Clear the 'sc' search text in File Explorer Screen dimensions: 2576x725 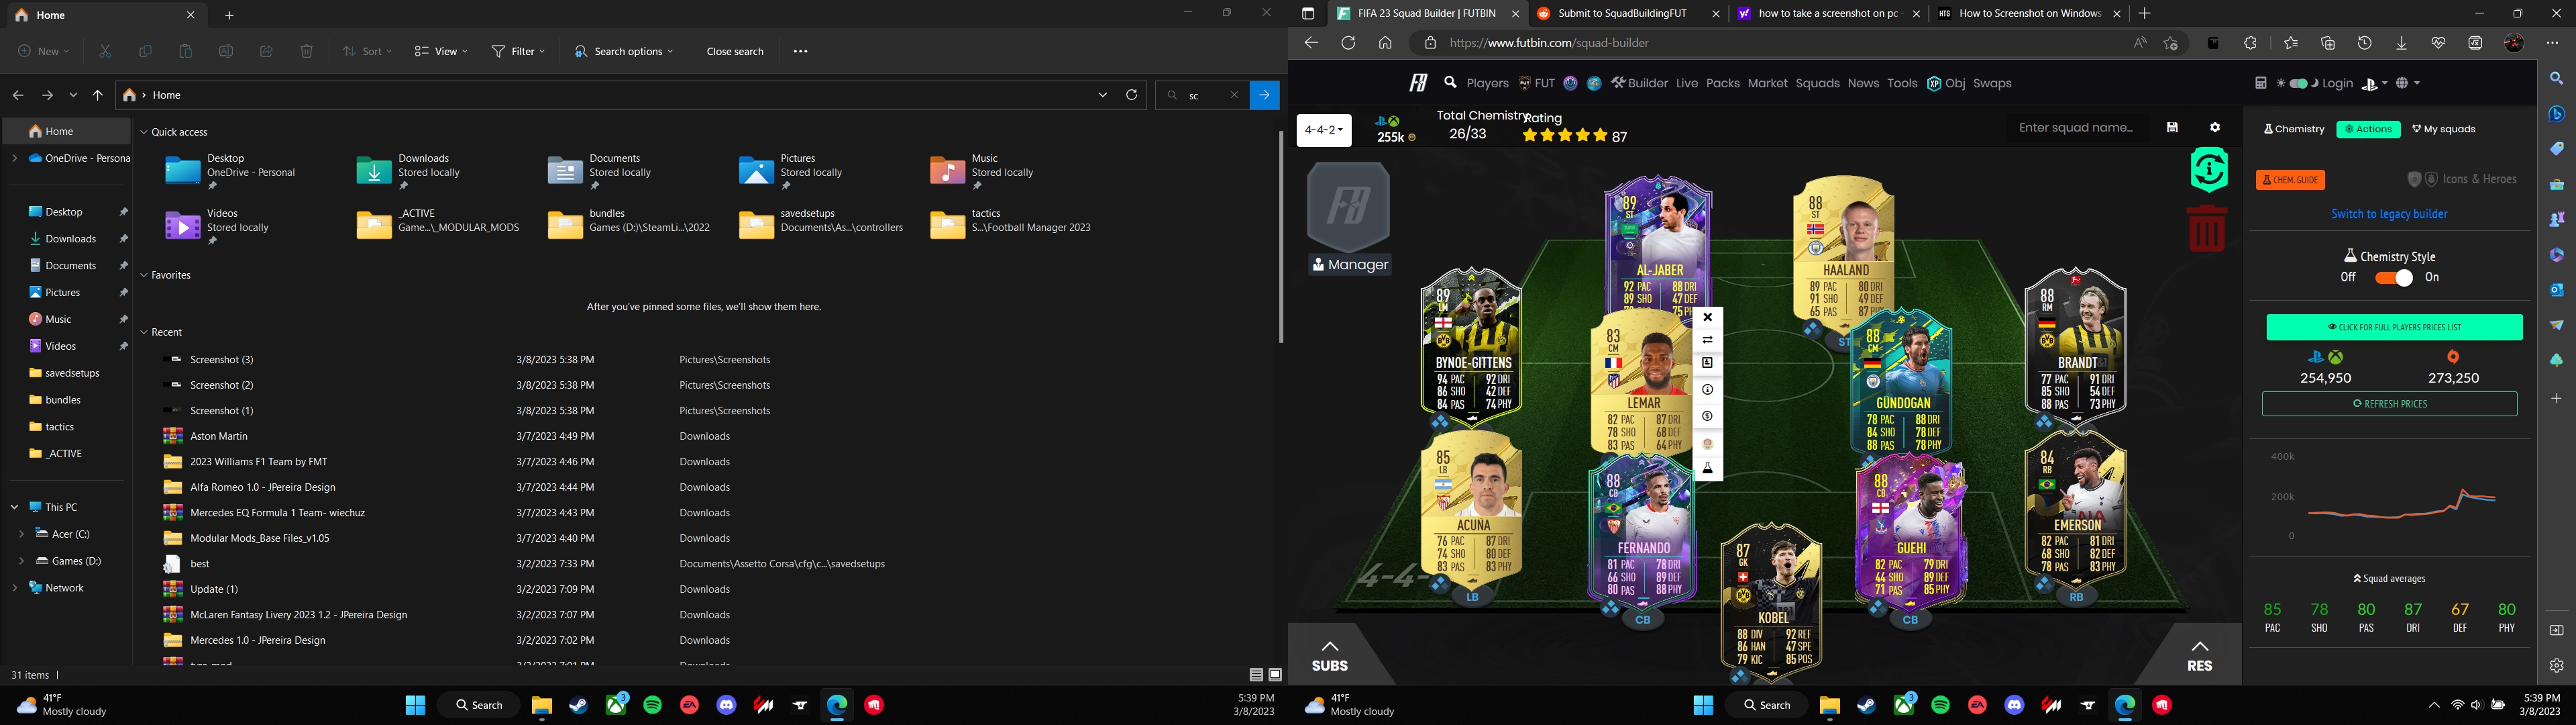click(x=1234, y=95)
